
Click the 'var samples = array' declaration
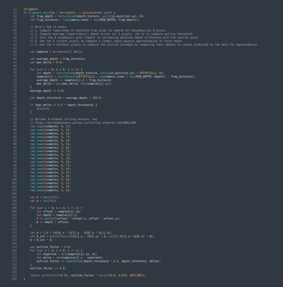(x=56, y=52)
